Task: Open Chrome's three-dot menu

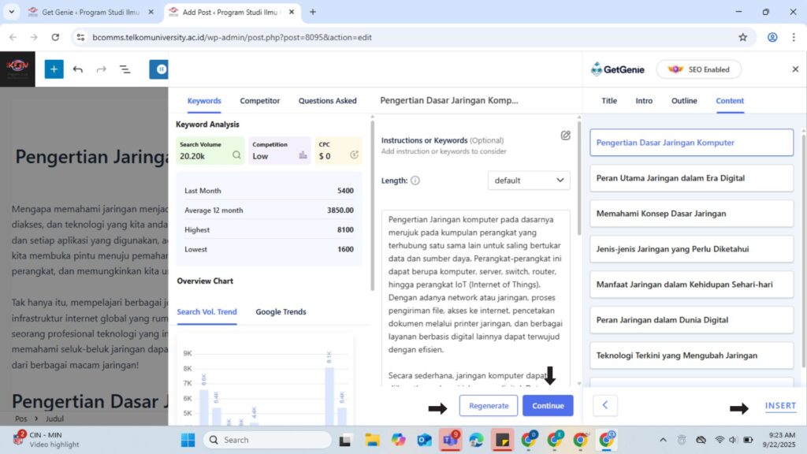Action: point(794,37)
